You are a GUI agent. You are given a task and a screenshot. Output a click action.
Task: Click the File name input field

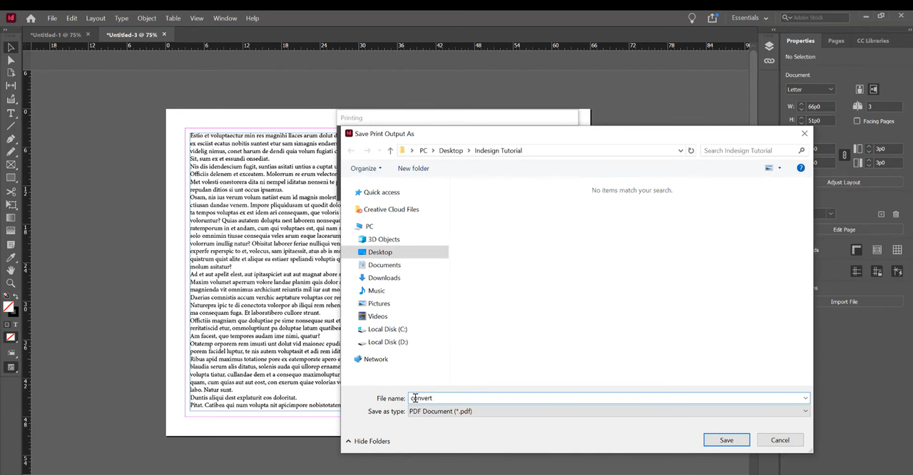(604, 398)
